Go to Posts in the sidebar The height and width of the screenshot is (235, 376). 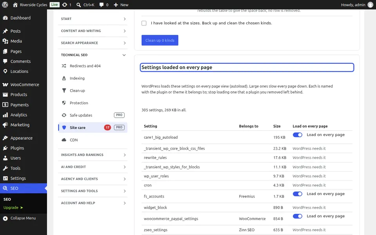coord(23,31)
